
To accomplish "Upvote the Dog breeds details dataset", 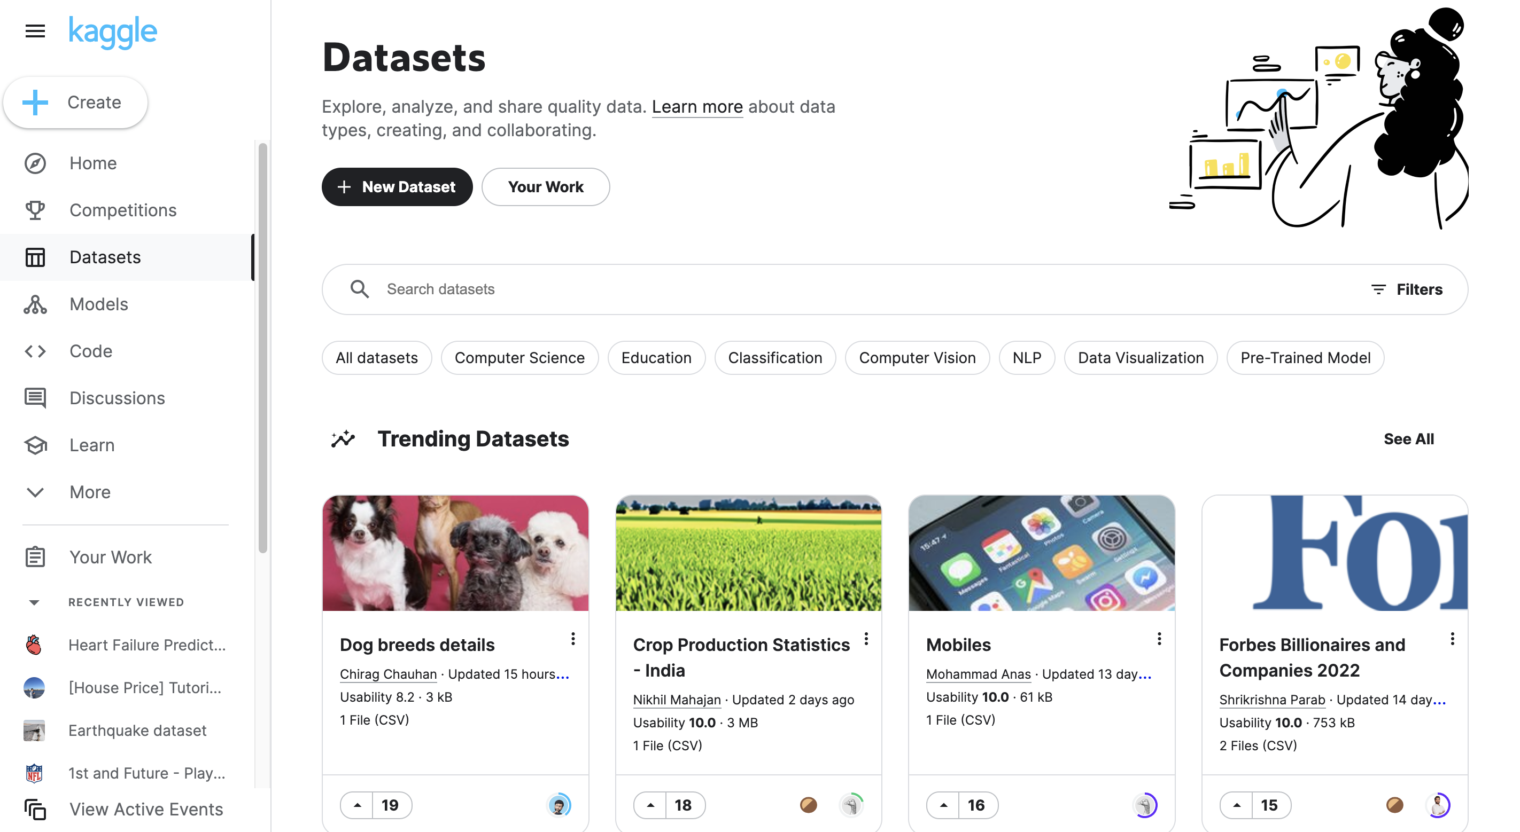I will pyautogui.click(x=358, y=805).
